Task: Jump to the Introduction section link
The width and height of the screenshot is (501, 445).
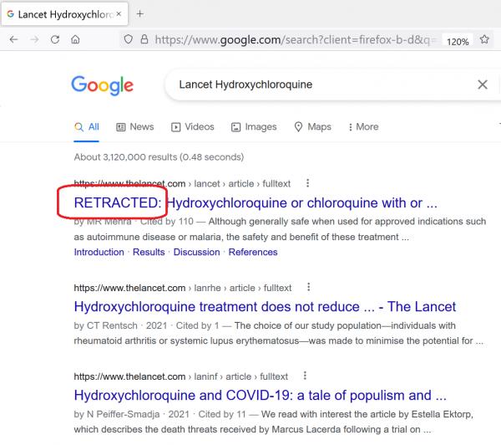Action: [99, 253]
